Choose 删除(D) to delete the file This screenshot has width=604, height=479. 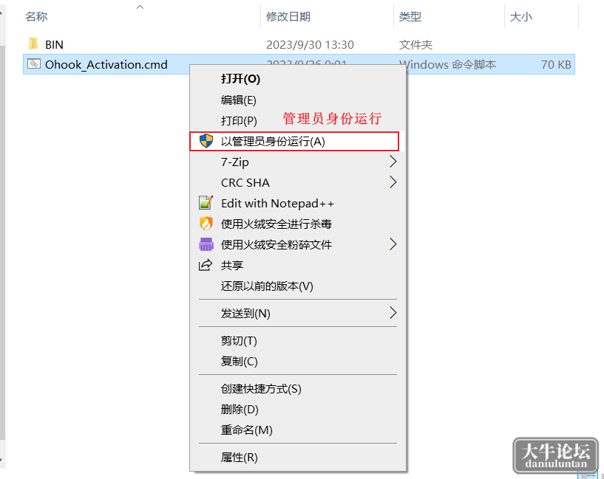coord(298,410)
